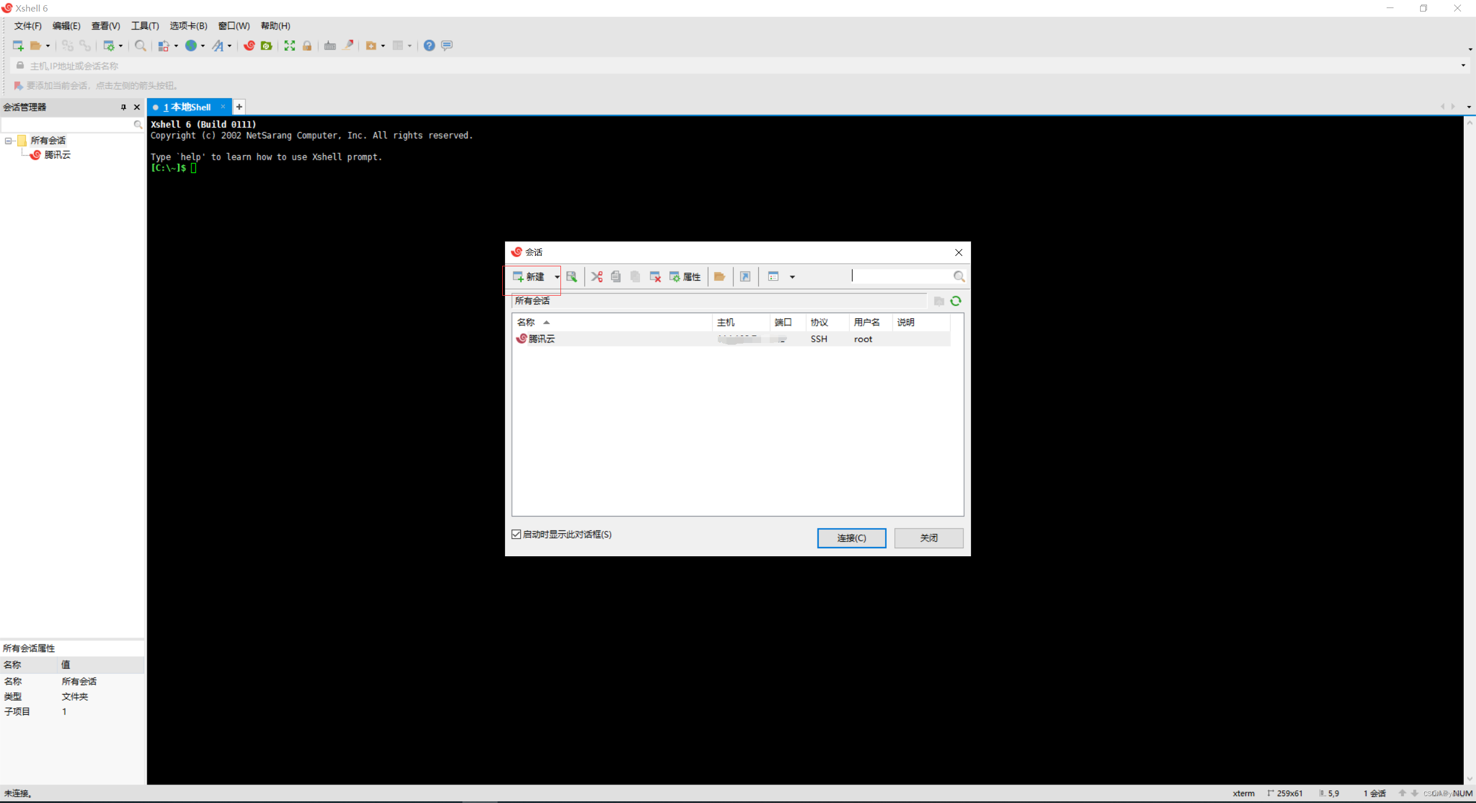Click the shortcut arrow icon in Sessions dialog

tap(745, 277)
